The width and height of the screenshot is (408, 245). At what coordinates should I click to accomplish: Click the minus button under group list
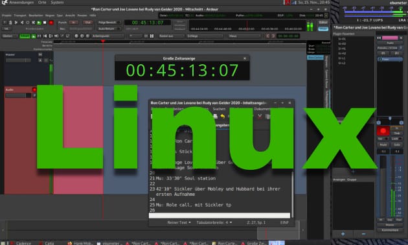(x=363, y=234)
